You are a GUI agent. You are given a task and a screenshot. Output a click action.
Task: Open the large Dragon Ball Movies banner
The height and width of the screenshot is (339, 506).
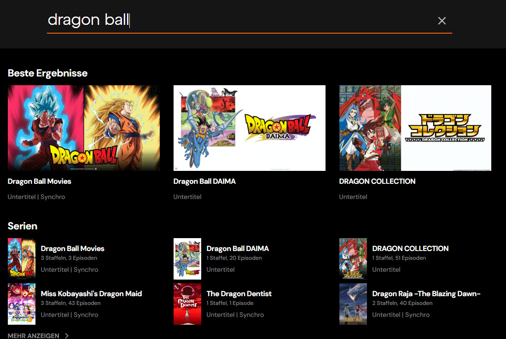[x=84, y=128]
